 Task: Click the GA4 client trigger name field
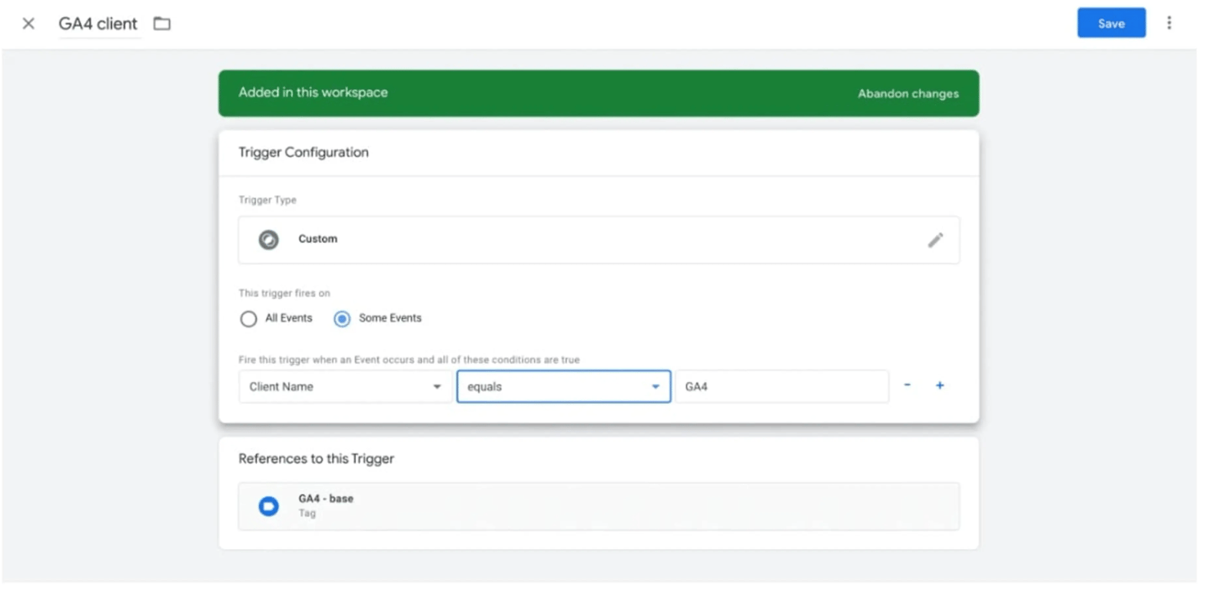coord(98,24)
